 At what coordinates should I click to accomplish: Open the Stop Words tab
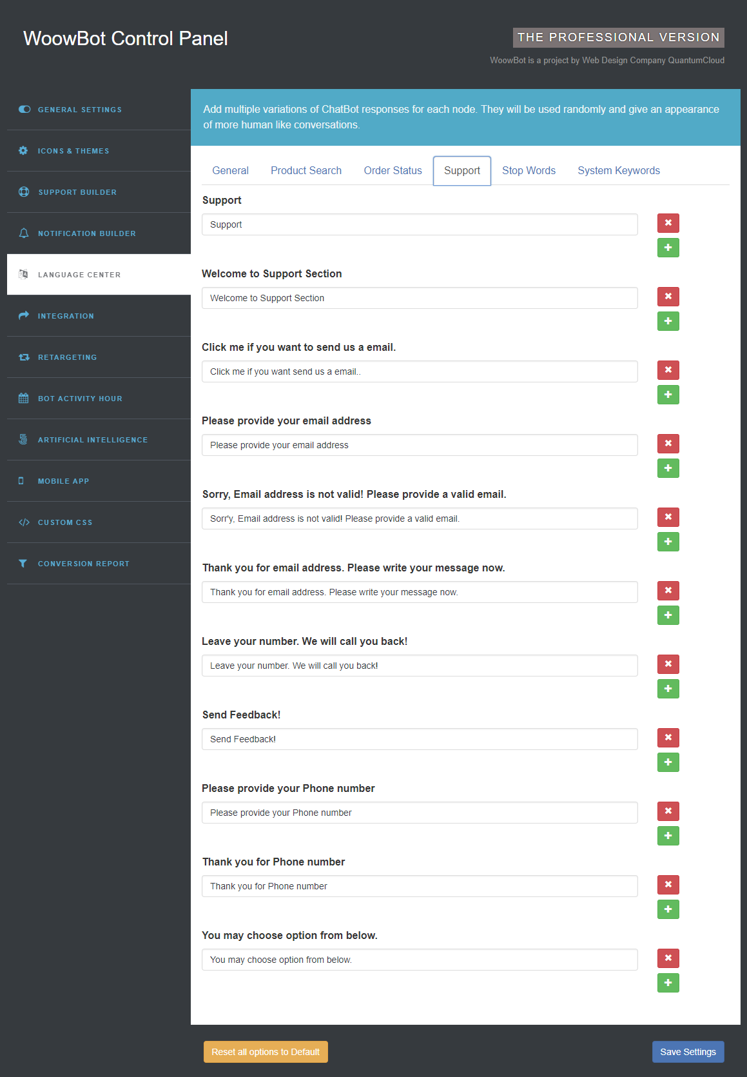[x=529, y=170]
